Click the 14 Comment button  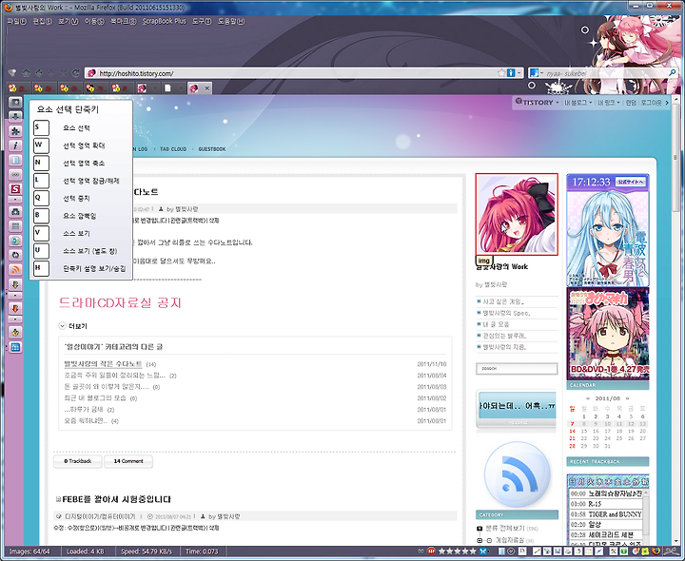tap(128, 461)
